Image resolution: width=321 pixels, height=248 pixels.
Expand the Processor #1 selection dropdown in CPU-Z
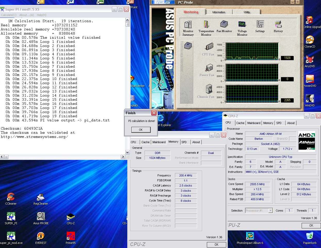coord(271,211)
